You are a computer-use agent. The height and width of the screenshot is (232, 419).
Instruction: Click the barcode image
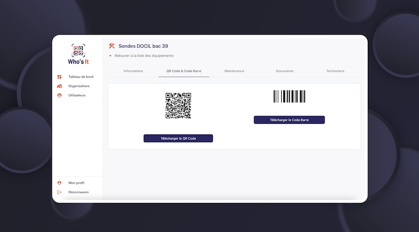tap(289, 97)
